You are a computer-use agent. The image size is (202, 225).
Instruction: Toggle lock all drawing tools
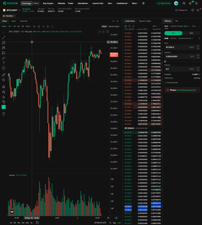tap(4, 97)
